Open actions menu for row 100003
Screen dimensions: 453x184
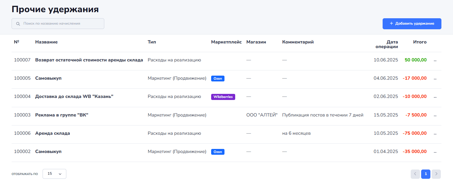[435, 115]
